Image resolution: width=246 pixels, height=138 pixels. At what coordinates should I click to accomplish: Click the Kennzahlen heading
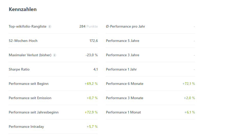point(23,9)
